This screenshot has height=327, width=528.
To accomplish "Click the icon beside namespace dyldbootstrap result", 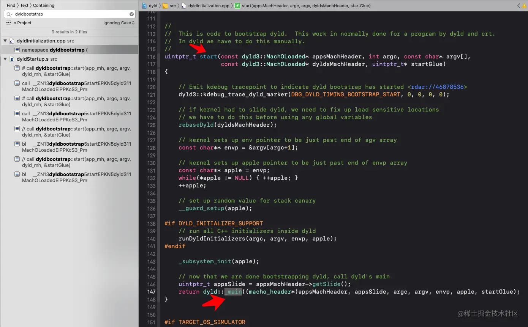I will point(17,50).
